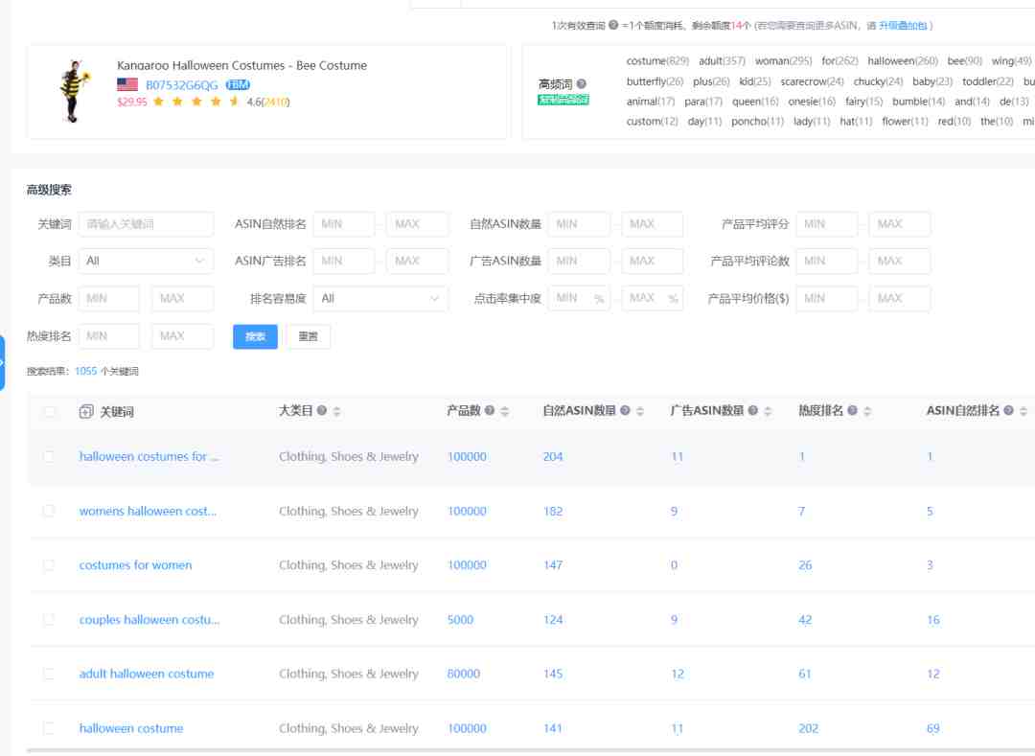Screen dimensions: 1035x756
Task: Sort the table by 大类目 column
Action: coord(336,411)
